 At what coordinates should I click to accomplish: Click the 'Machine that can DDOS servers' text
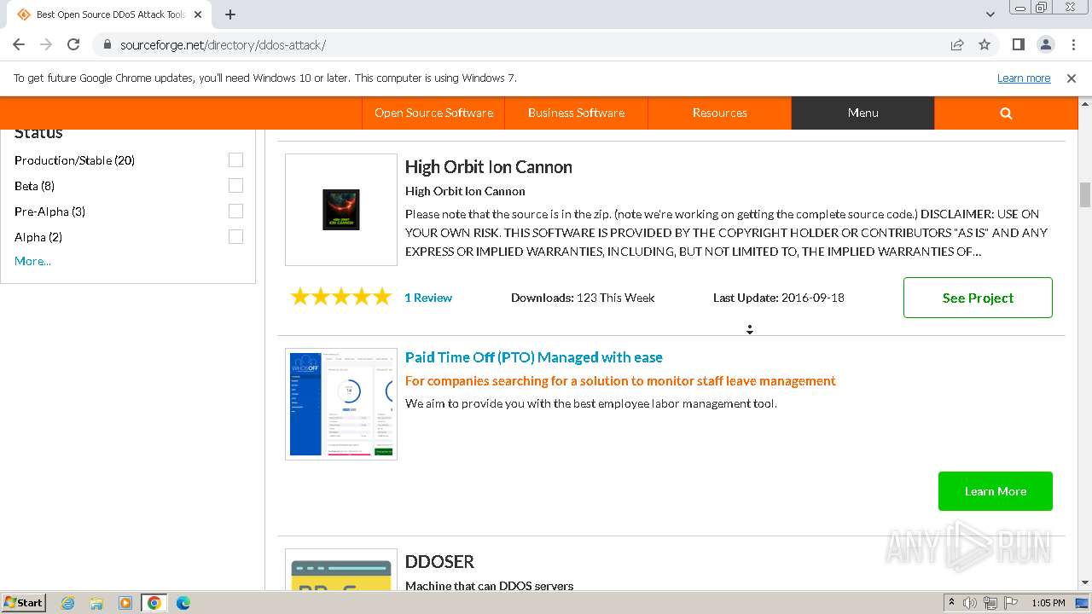(489, 586)
